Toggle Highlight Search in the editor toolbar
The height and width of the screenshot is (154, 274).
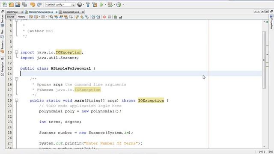tap(66, 17)
